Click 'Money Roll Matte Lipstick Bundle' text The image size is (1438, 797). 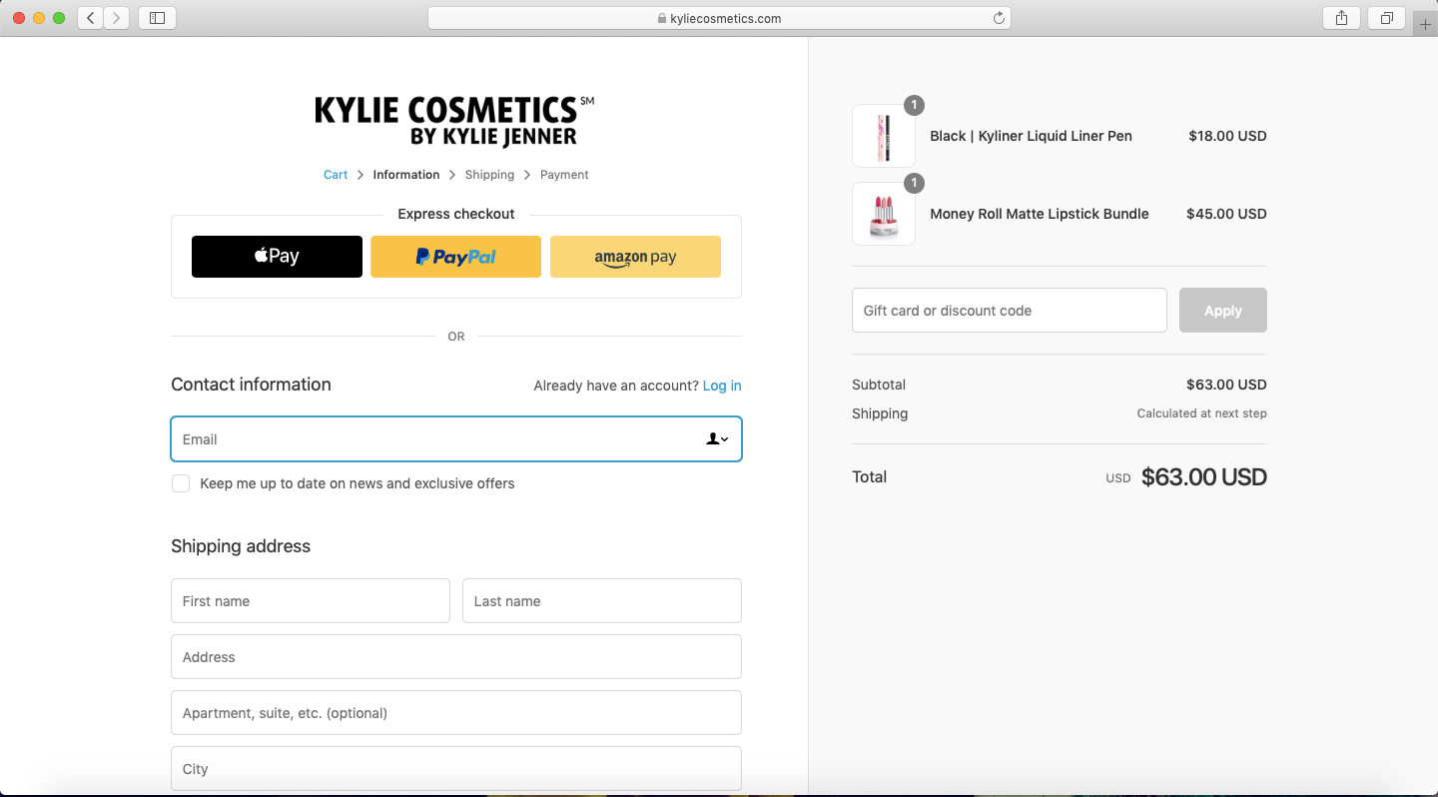tap(1040, 214)
